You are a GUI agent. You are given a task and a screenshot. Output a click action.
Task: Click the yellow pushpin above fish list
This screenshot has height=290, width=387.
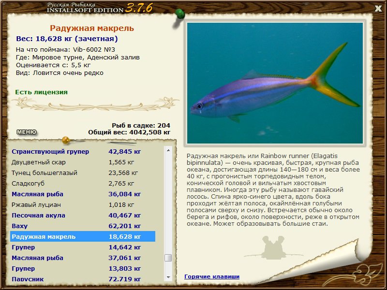[66, 140]
